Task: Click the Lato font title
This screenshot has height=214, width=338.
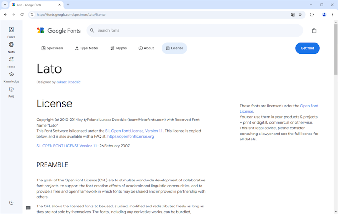Action: [49, 69]
